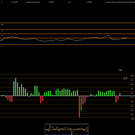Click the 50 level label on RSI axis
135x135 pixels.
(2, 35)
